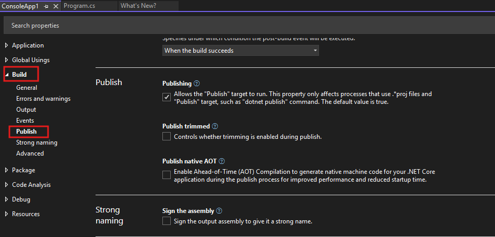Screen dimensions: 495x237
Task: Open the Publish trimmed help icon
Action: click(215, 126)
